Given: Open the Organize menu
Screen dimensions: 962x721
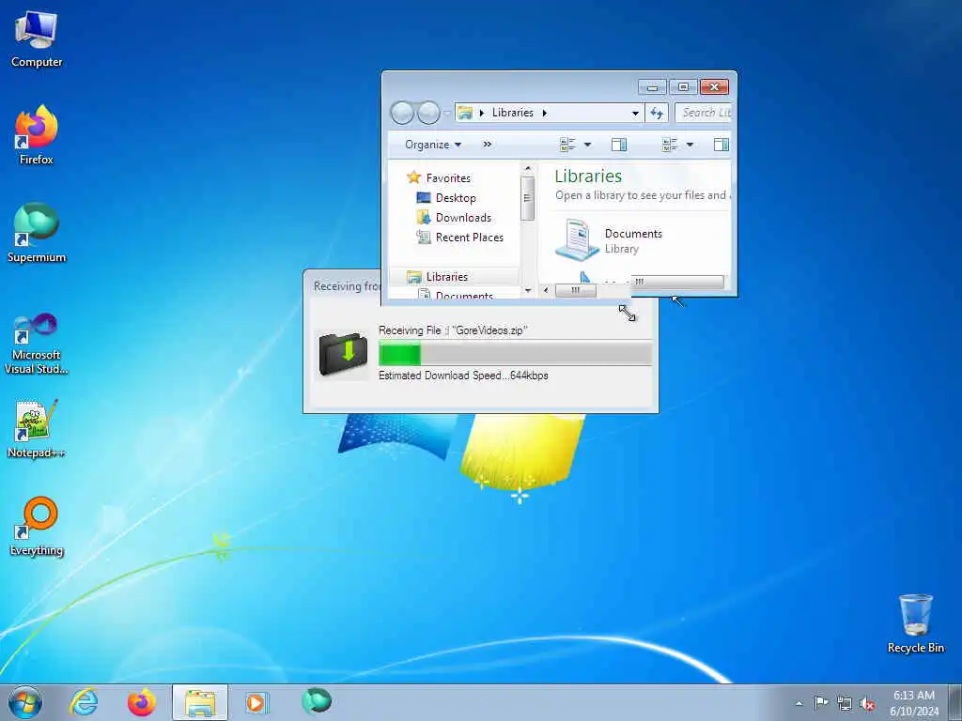Looking at the screenshot, I should 432,145.
